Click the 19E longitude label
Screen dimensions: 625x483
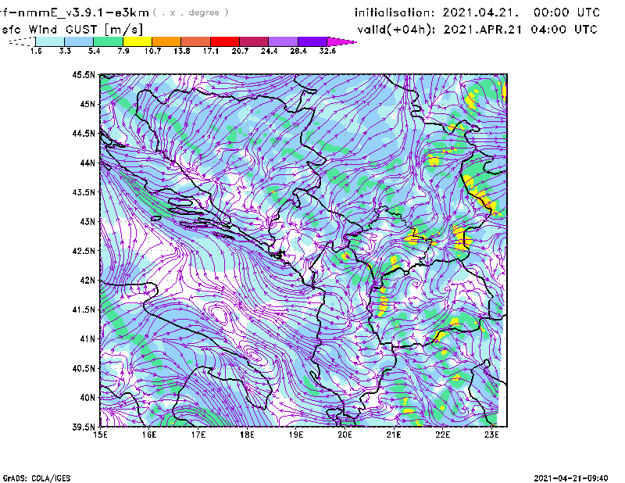[296, 435]
